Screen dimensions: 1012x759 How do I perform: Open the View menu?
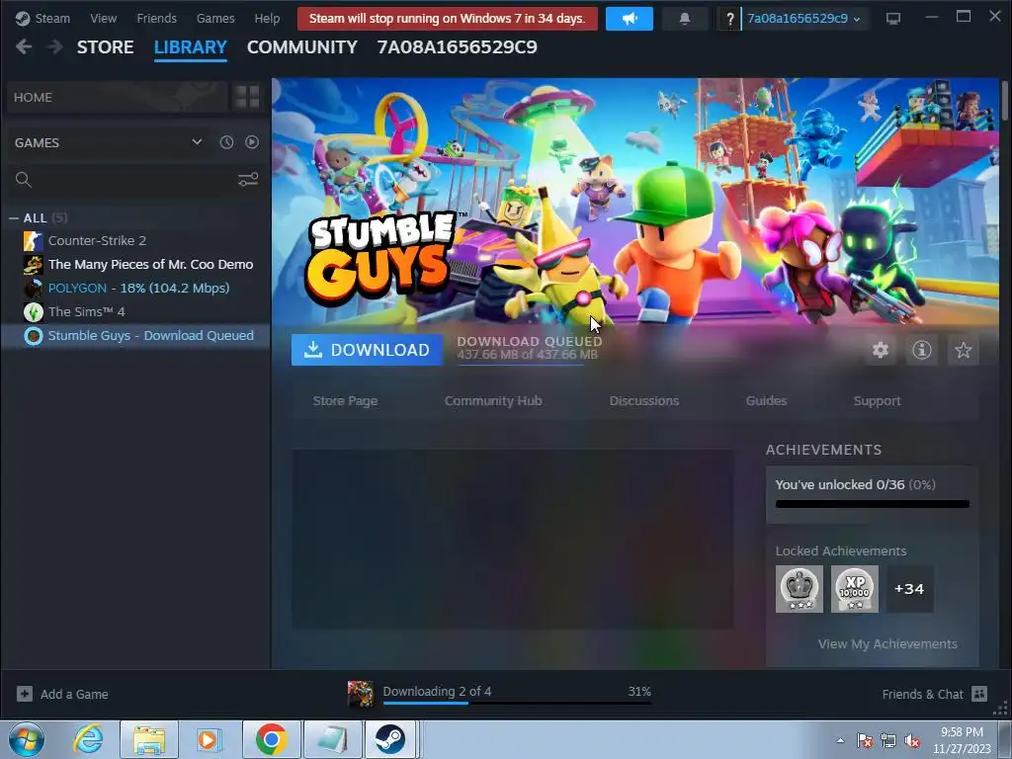tap(103, 18)
